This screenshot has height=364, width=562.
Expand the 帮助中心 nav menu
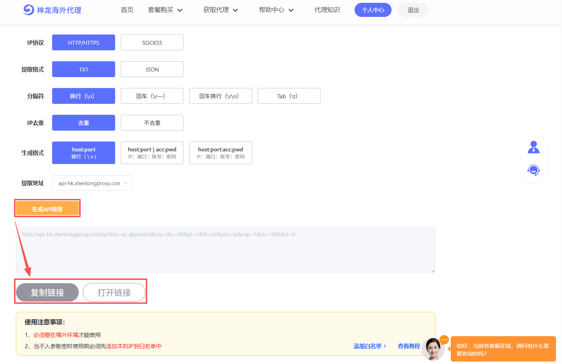pyautogui.click(x=276, y=10)
